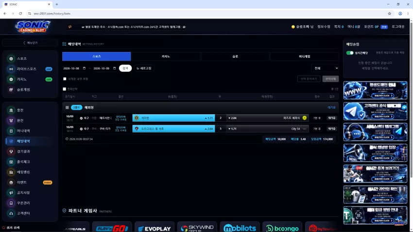
Task: Open the 베팅랭킹 sidebar icon
Action: click(11, 172)
